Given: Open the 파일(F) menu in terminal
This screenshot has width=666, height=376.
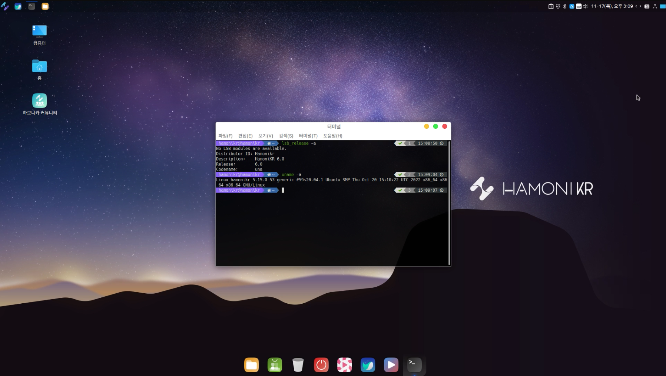Looking at the screenshot, I should click(225, 136).
